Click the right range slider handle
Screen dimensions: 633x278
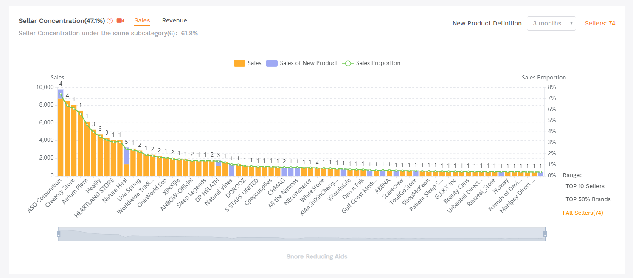click(x=545, y=234)
